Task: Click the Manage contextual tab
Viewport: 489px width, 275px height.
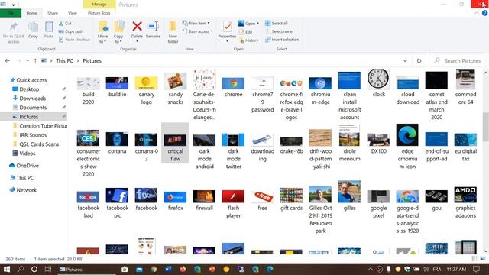Action: click(x=99, y=5)
